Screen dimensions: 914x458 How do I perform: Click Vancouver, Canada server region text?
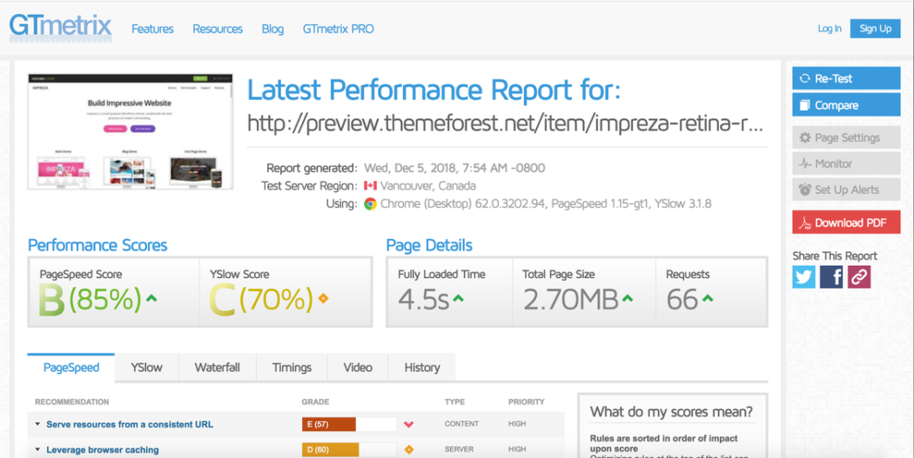tap(428, 186)
